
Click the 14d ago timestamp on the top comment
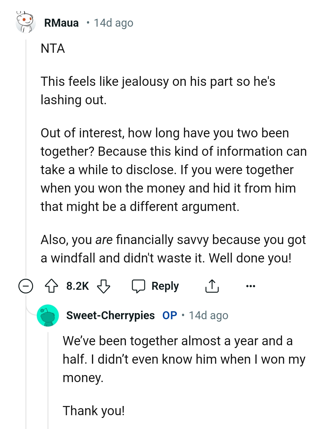click(x=113, y=23)
